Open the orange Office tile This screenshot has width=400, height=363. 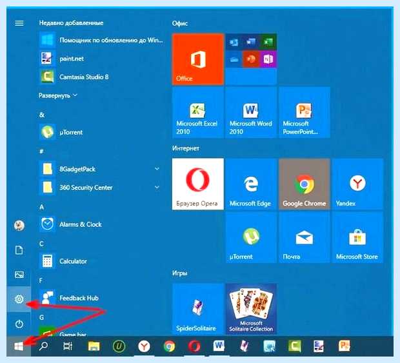point(197,59)
